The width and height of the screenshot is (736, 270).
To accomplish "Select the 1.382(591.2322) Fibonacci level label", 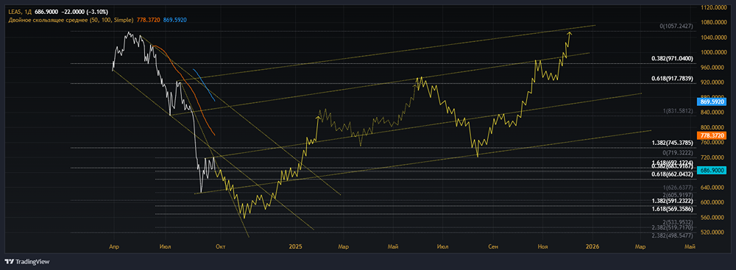I will tap(672, 201).
